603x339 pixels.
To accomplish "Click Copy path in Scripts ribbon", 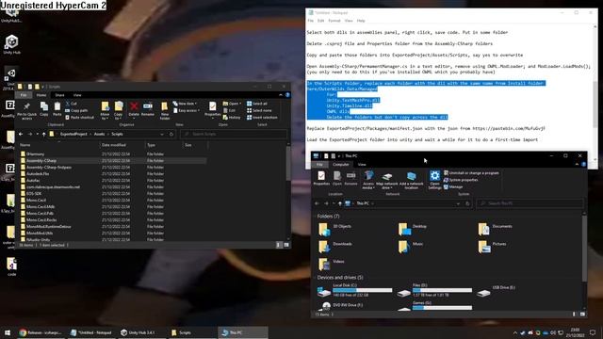I will tap(76, 111).
